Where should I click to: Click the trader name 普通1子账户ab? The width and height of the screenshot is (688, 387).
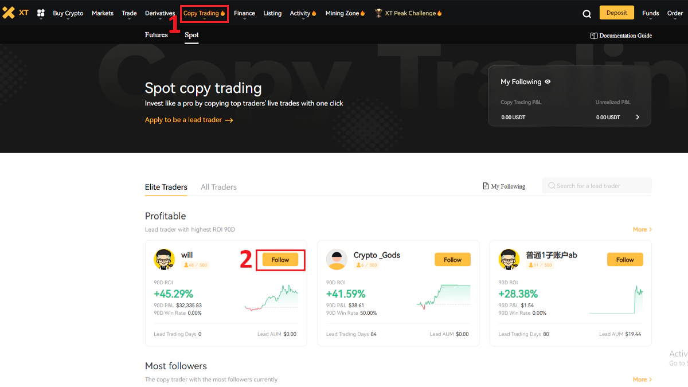tap(552, 255)
